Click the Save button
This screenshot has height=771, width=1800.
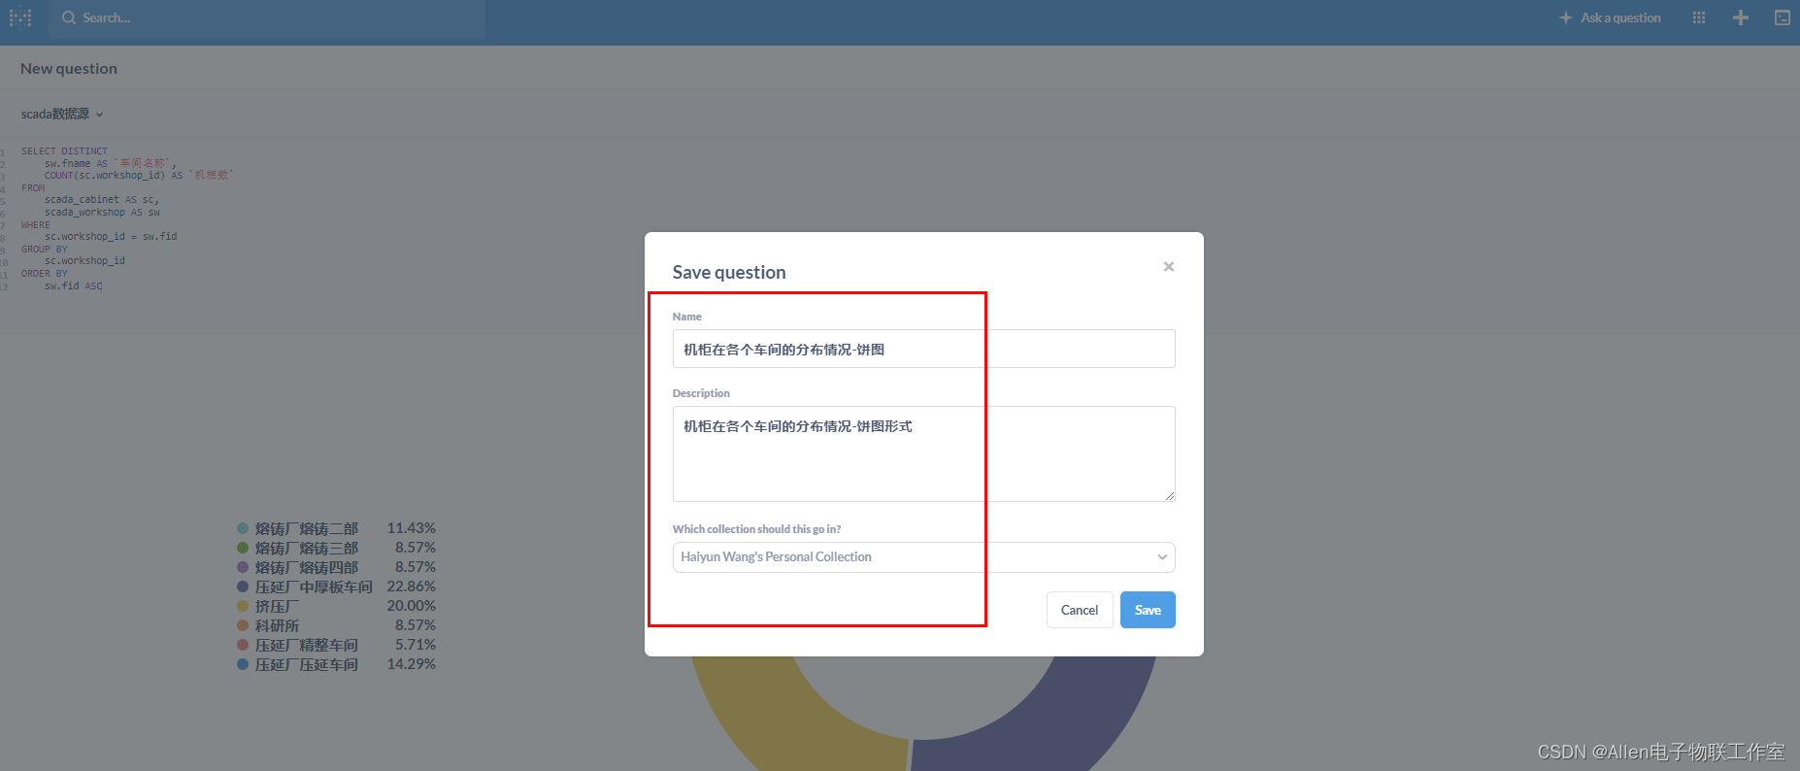coord(1148,610)
